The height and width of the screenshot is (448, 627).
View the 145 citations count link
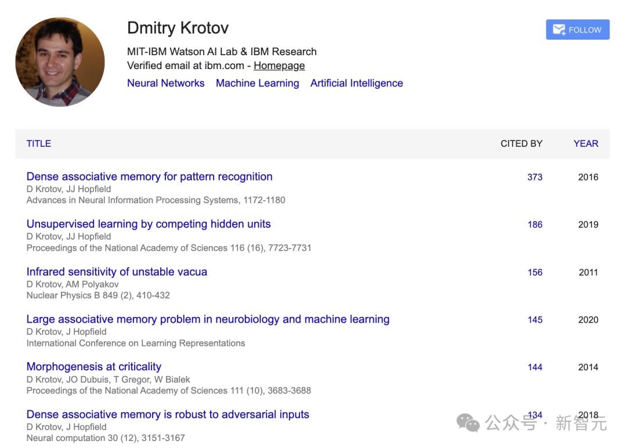click(535, 320)
